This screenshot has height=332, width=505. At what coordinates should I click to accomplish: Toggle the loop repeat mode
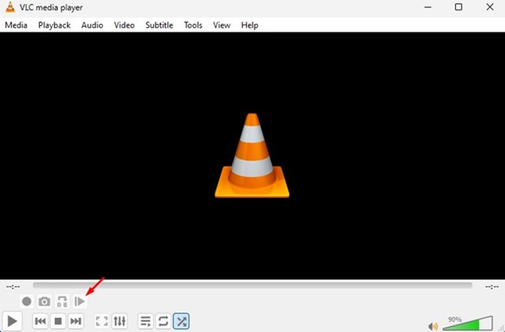point(163,321)
